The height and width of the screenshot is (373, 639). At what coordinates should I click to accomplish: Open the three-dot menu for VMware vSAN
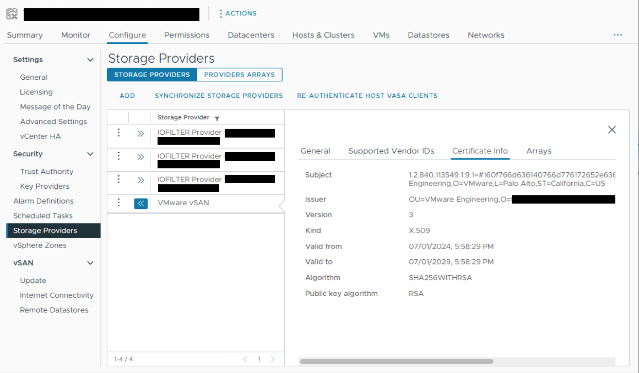pos(118,203)
